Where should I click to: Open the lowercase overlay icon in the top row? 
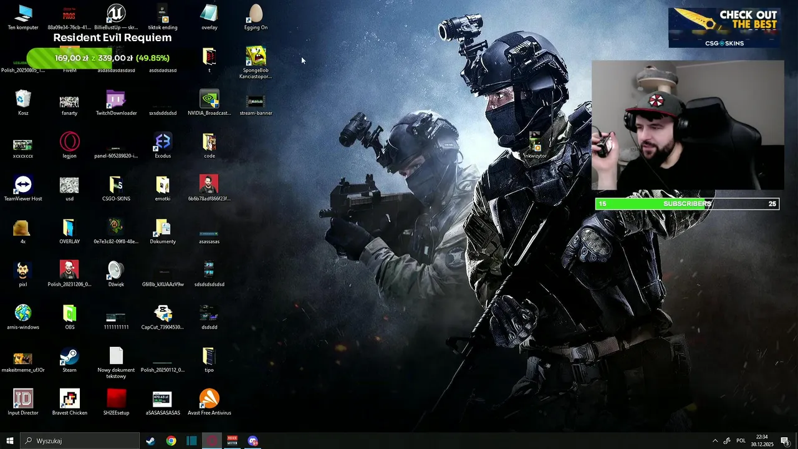click(x=209, y=17)
